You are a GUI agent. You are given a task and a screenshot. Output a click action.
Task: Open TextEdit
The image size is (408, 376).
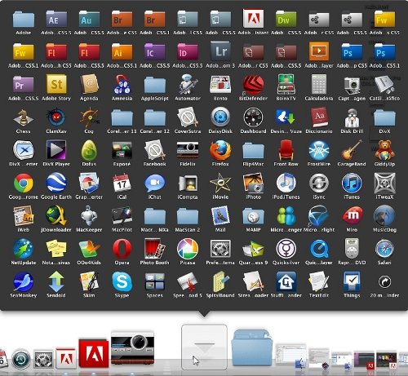pos(319,282)
